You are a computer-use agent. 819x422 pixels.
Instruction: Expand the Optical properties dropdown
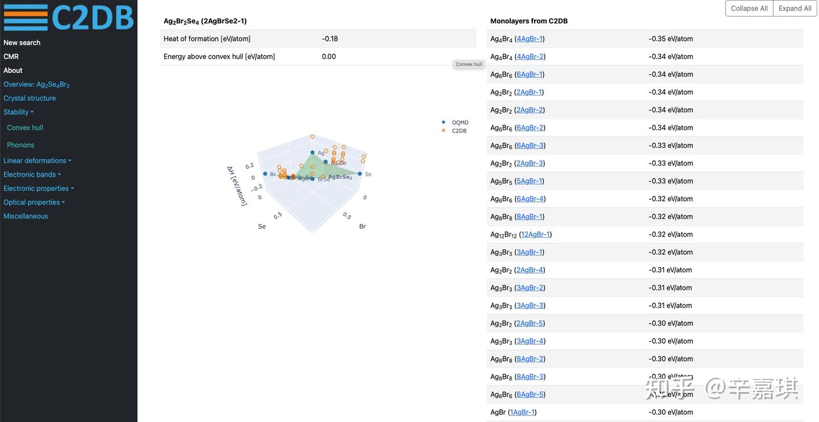point(34,202)
